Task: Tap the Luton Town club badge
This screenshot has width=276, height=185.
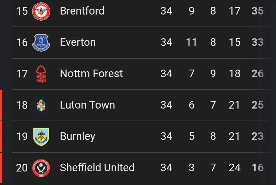Action: tap(41, 105)
